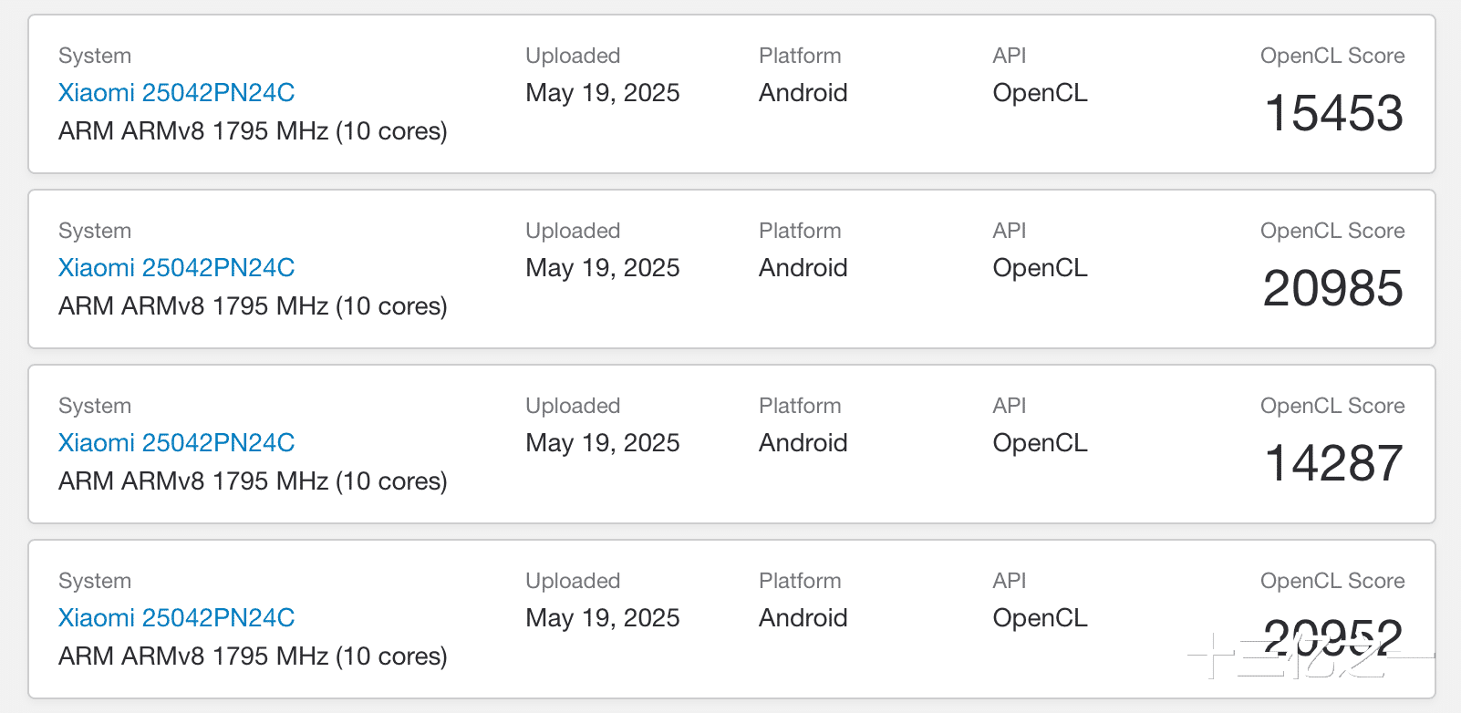The width and height of the screenshot is (1461, 713).
Task: Click the System label in the 20985 card
Action: (x=95, y=231)
